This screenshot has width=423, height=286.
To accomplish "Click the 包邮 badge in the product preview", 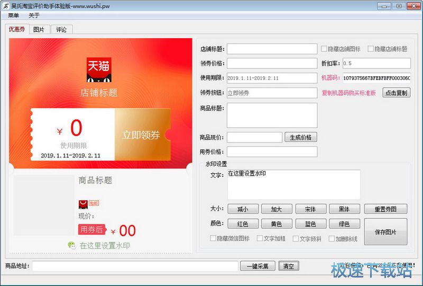I will tap(94, 203).
